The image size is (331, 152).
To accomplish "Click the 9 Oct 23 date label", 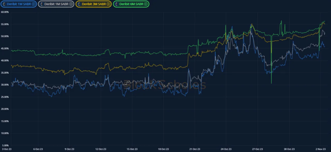I will [x=69, y=149].
